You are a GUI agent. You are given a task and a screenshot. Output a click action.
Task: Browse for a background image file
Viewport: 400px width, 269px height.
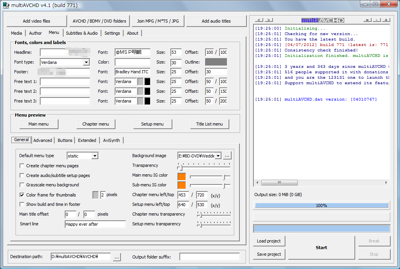point(227,156)
